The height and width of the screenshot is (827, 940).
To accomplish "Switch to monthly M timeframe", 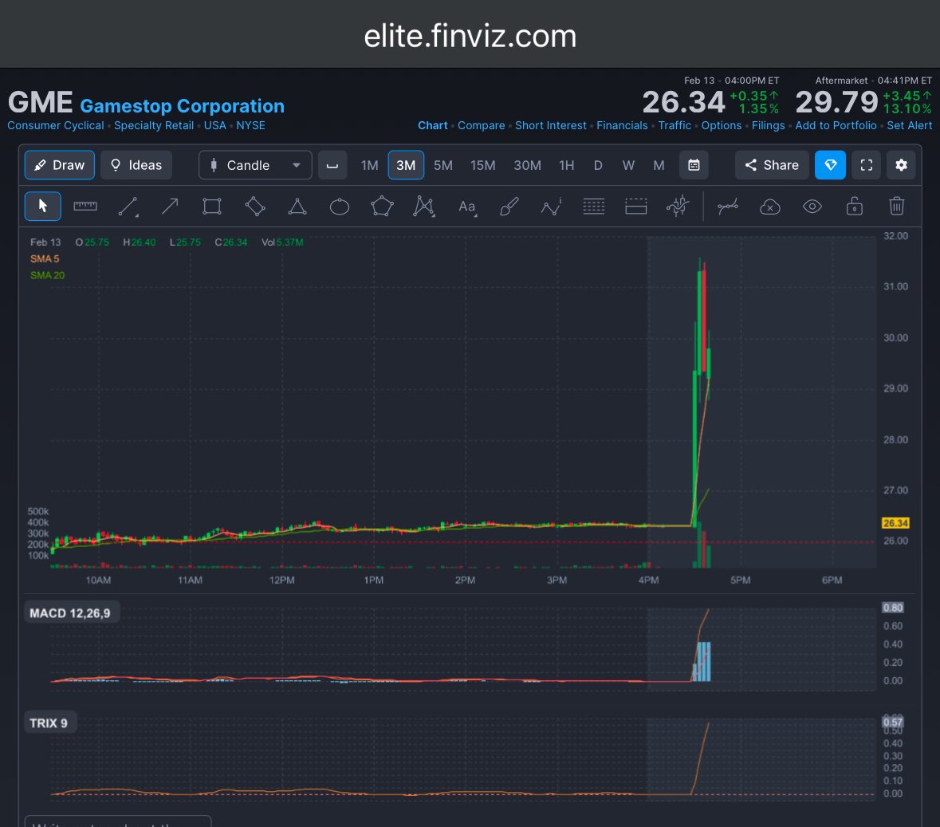I will [x=659, y=165].
